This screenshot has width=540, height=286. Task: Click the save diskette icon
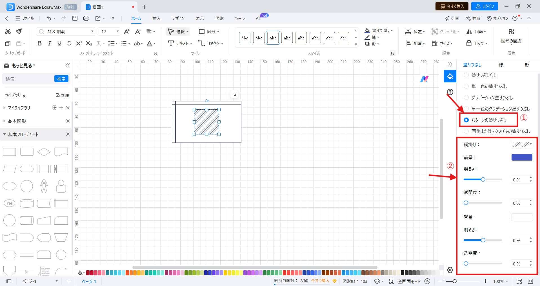[x=75, y=18]
